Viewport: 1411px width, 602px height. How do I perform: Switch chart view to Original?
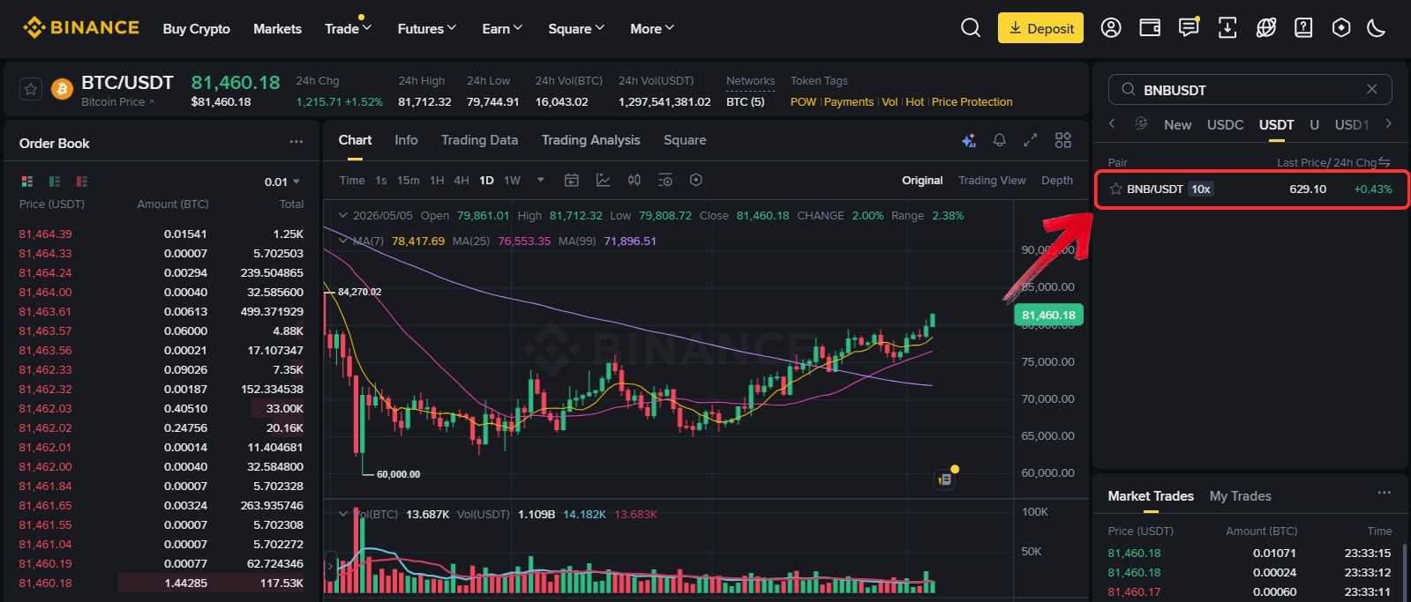coord(922,180)
